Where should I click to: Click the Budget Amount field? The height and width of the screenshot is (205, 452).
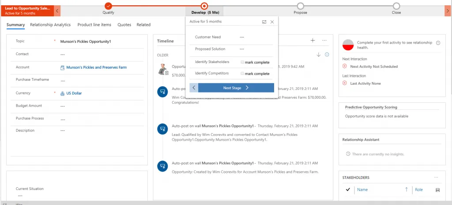63,106
